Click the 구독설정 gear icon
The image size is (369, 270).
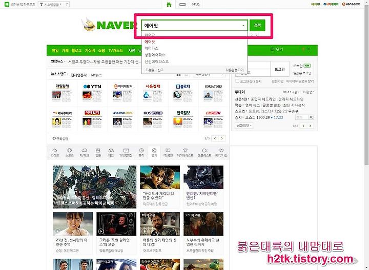[54, 138]
